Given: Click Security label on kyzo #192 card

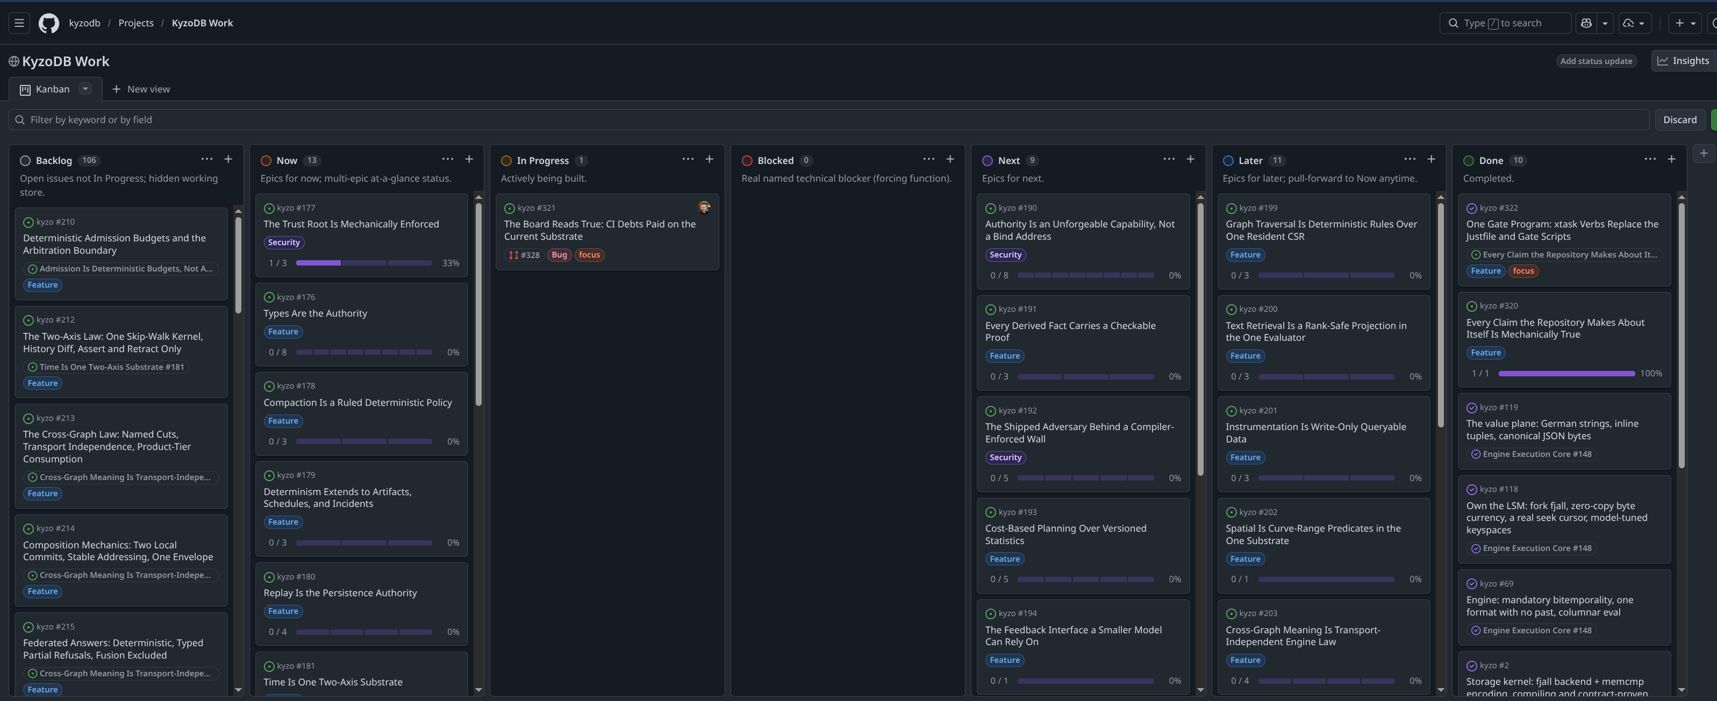Looking at the screenshot, I should pyautogui.click(x=1005, y=458).
